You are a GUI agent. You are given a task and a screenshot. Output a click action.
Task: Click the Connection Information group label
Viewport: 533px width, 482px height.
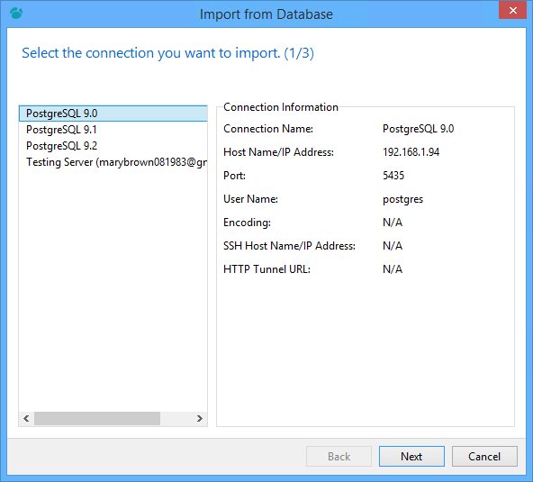(x=281, y=107)
